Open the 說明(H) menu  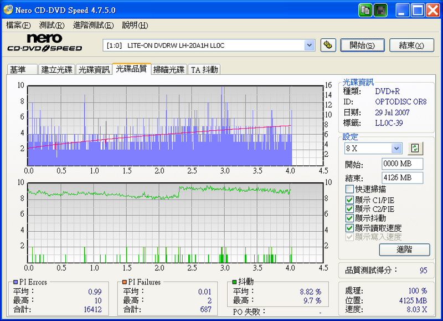coord(135,25)
